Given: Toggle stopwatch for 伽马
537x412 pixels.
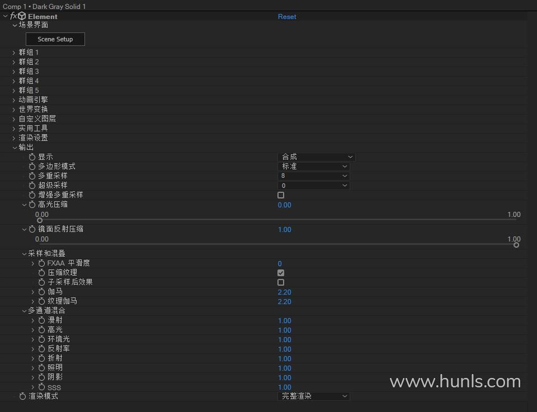Looking at the screenshot, I should click(x=42, y=292).
